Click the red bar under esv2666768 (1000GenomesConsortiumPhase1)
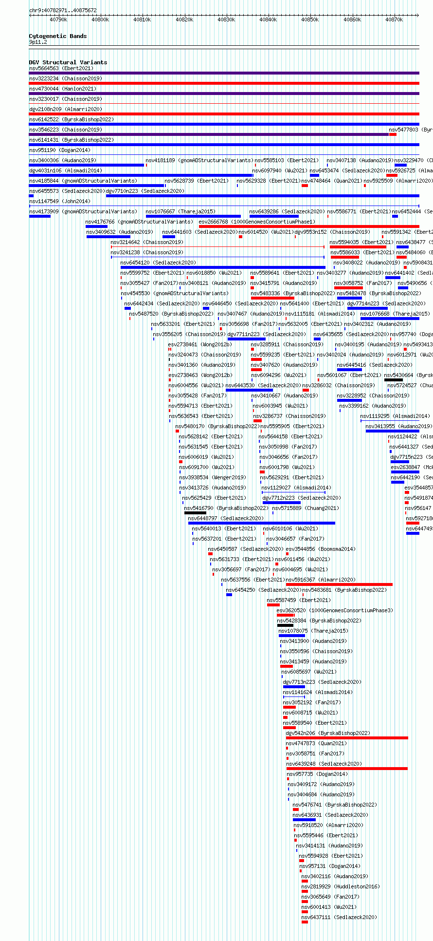 point(309,226)
